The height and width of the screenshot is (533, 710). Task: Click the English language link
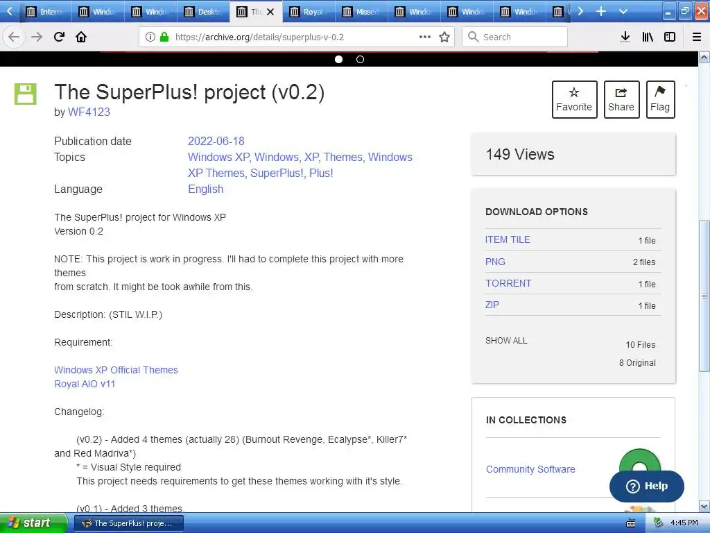click(x=205, y=189)
